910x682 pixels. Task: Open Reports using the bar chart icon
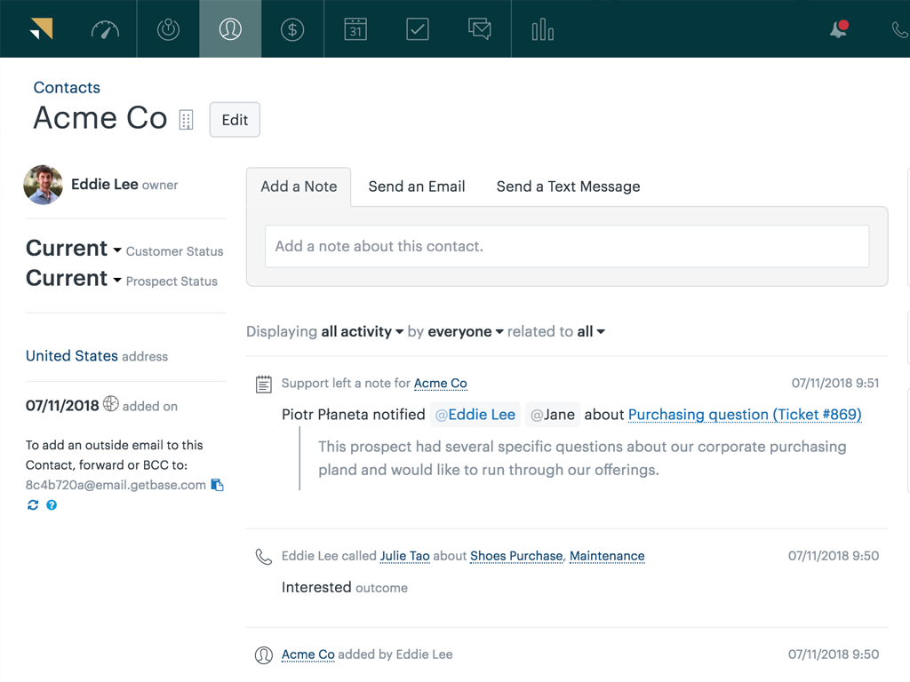[541, 28]
